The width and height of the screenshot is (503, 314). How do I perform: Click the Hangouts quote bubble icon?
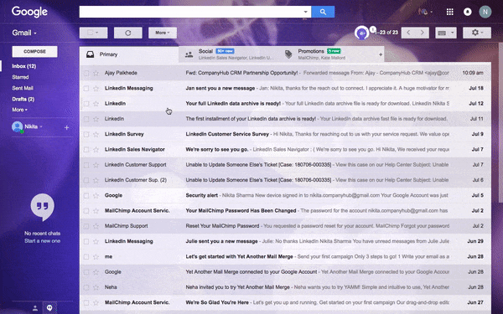(x=43, y=207)
